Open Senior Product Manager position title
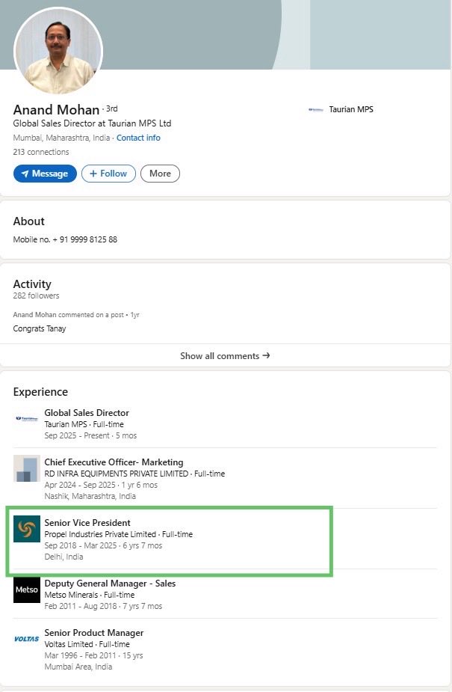The image size is (452, 692). point(94,633)
